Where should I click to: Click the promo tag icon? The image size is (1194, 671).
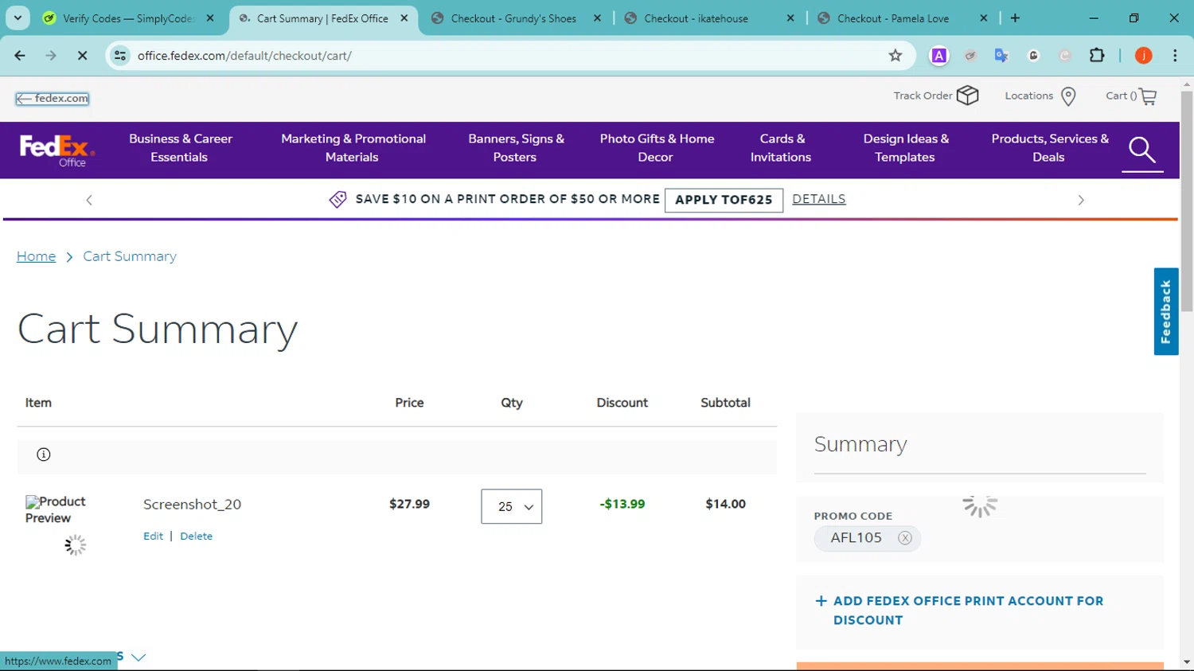(338, 200)
